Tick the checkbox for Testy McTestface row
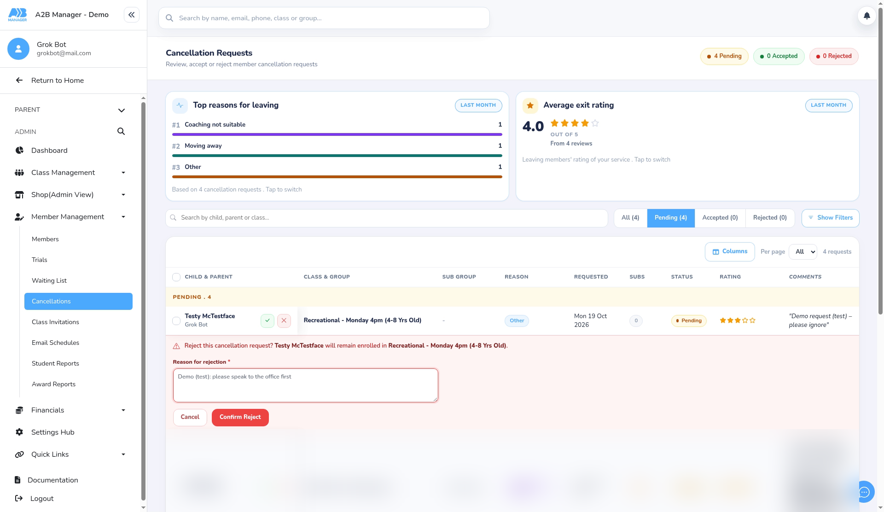Image resolution: width=884 pixels, height=512 pixels. pos(176,321)
